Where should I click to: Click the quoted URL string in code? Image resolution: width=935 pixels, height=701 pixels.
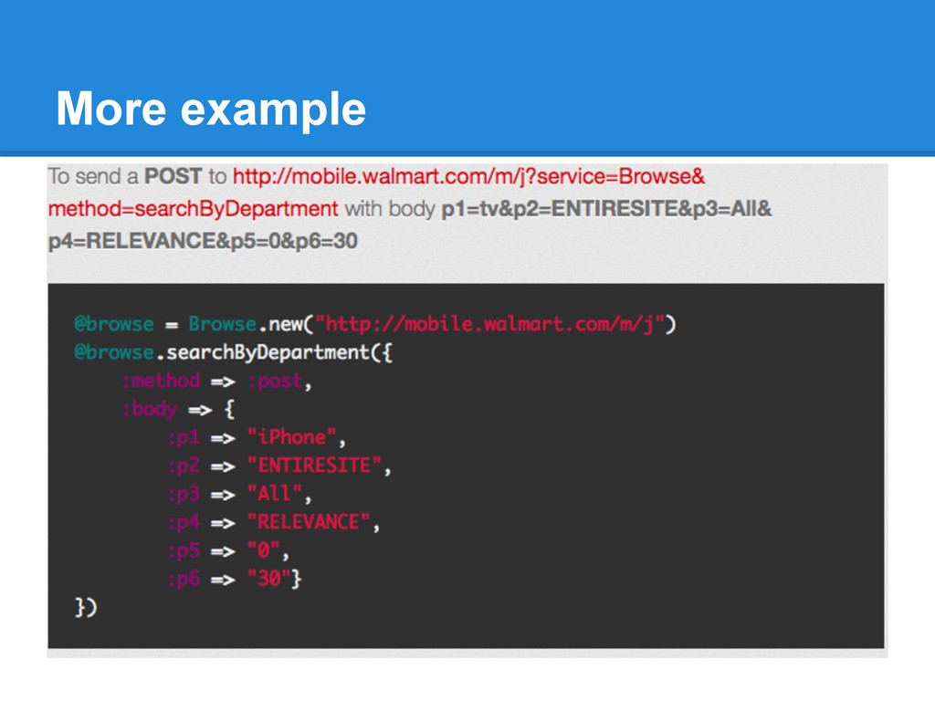pos(489,324)
